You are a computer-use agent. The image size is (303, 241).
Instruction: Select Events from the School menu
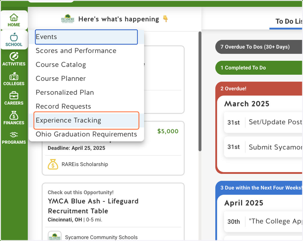(86, 37)
